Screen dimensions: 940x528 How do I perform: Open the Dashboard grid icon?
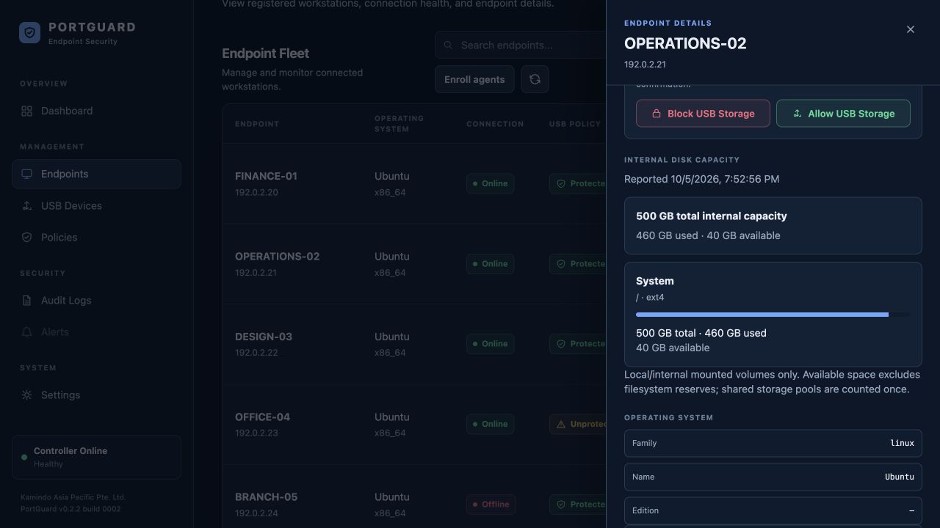coord(26,111)
